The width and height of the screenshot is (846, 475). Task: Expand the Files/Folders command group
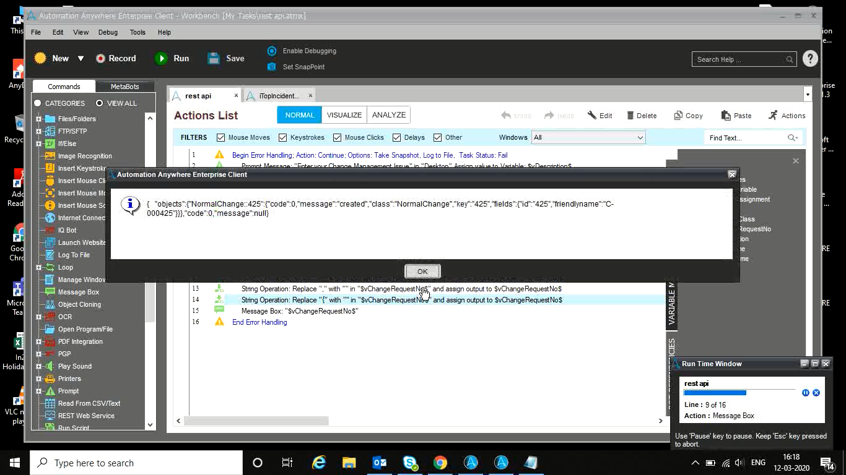coord(38,119)
